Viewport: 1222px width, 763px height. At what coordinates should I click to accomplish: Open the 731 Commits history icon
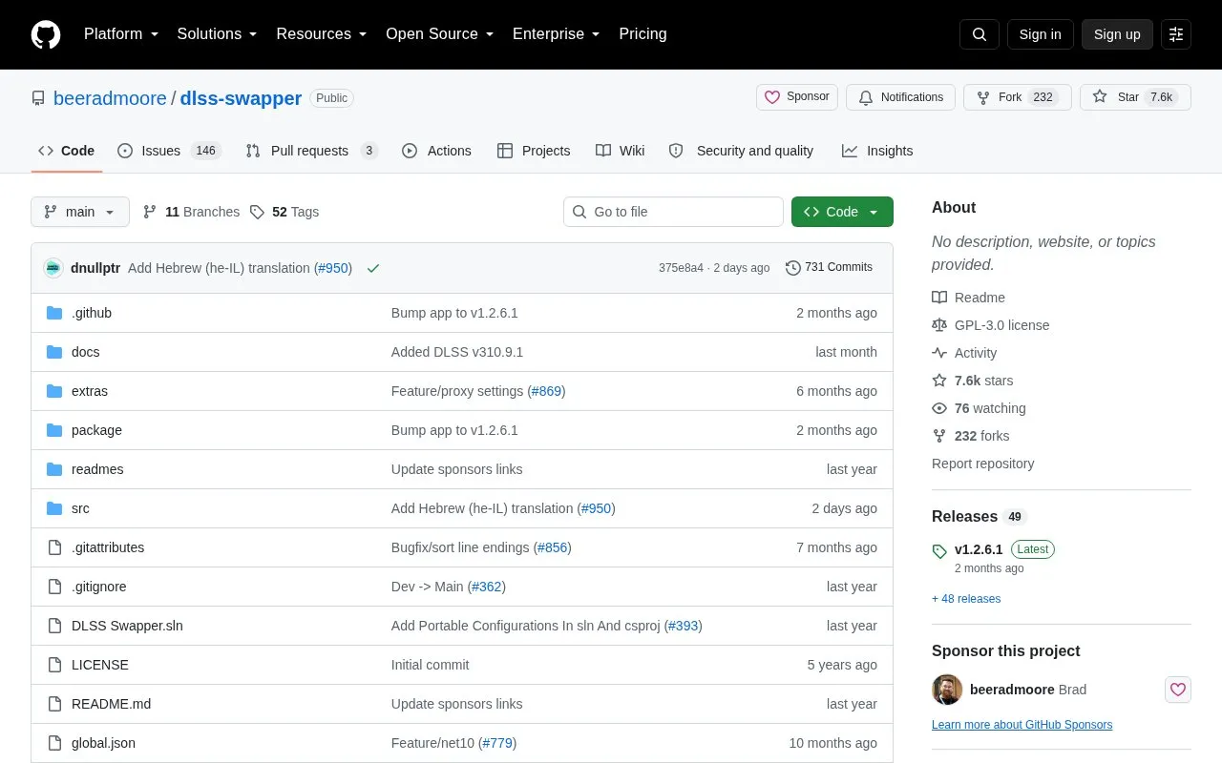[792, 268]
